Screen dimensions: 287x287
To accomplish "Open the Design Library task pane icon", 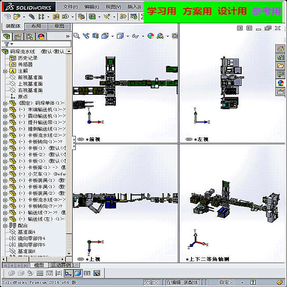I will (280, 57).
